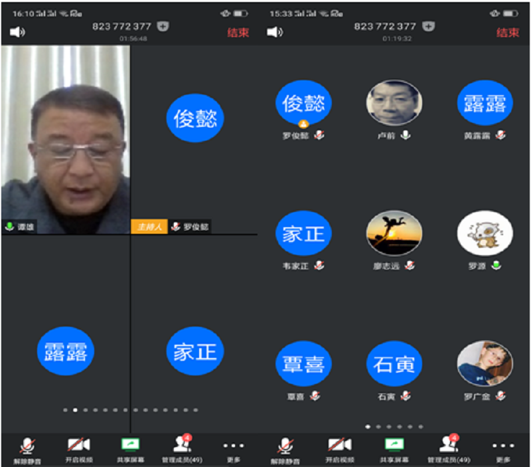Tap 廖志远 sunset avatar
Screen dimensions: 531x467
pos(394,233)
